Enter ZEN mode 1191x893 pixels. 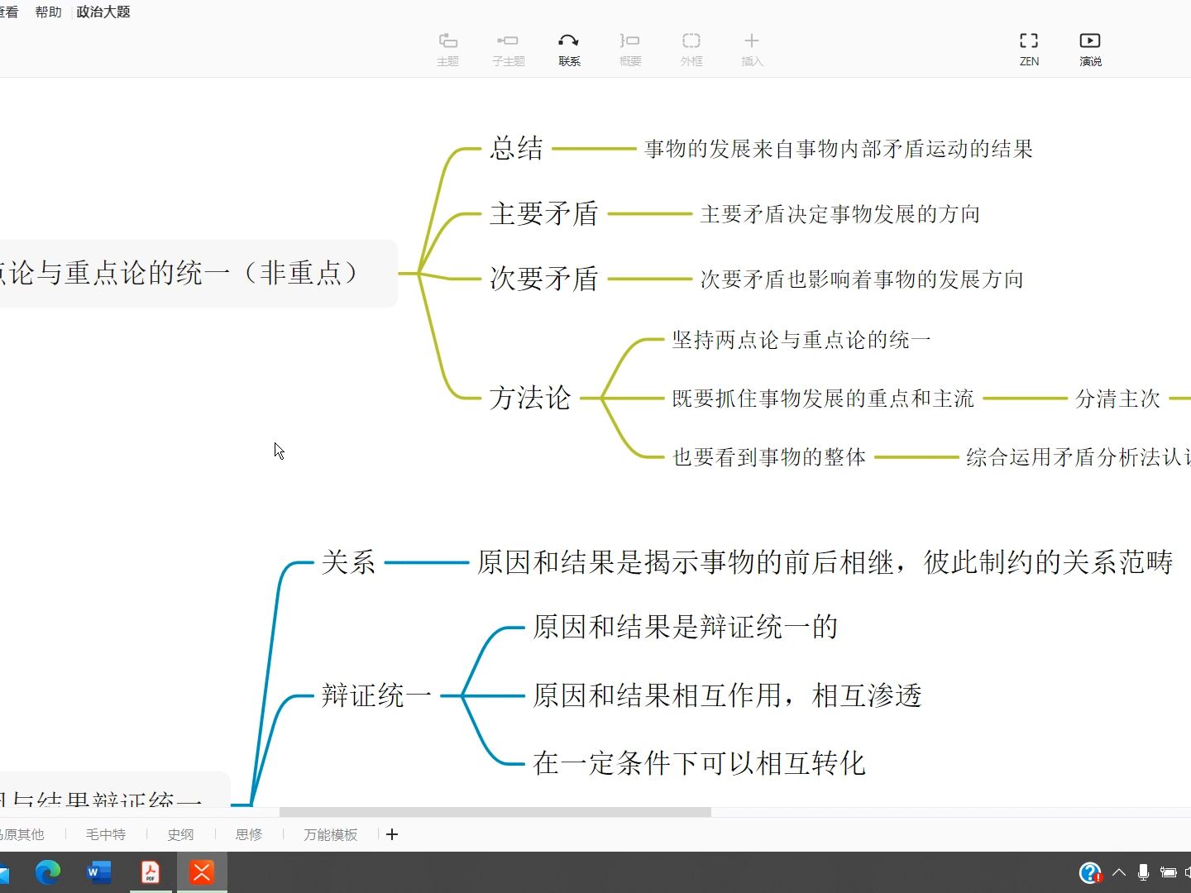pyautogui.click(x=1029, y=49)
